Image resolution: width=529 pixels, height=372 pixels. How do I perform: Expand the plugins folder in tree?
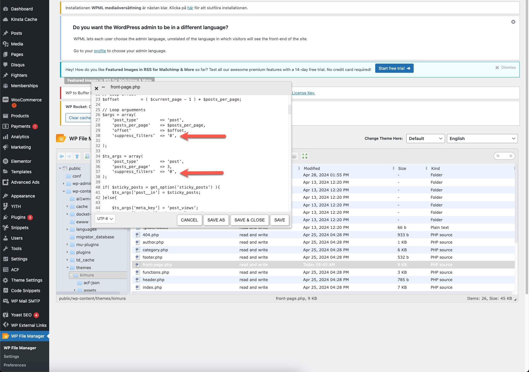click(x=67, y=252)
